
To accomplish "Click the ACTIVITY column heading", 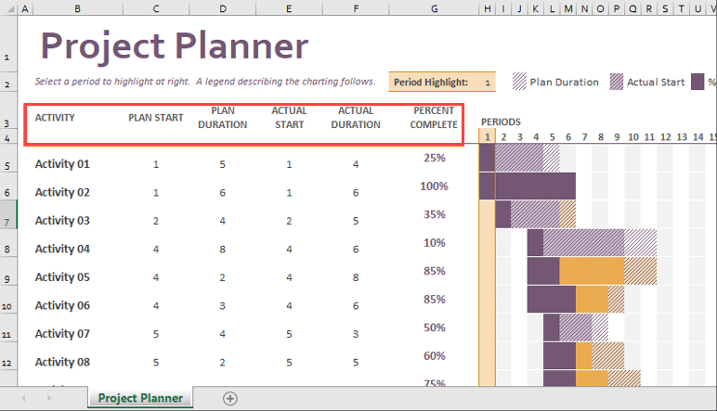I will click(55, 118).
